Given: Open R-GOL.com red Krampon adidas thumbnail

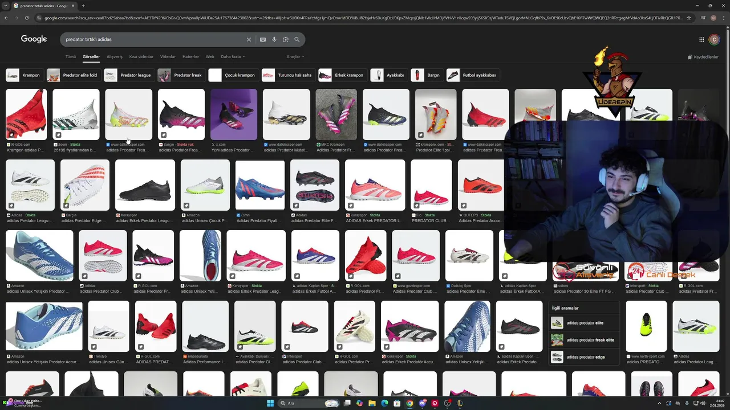Looking at the screenshot, I should coord(26,114).
